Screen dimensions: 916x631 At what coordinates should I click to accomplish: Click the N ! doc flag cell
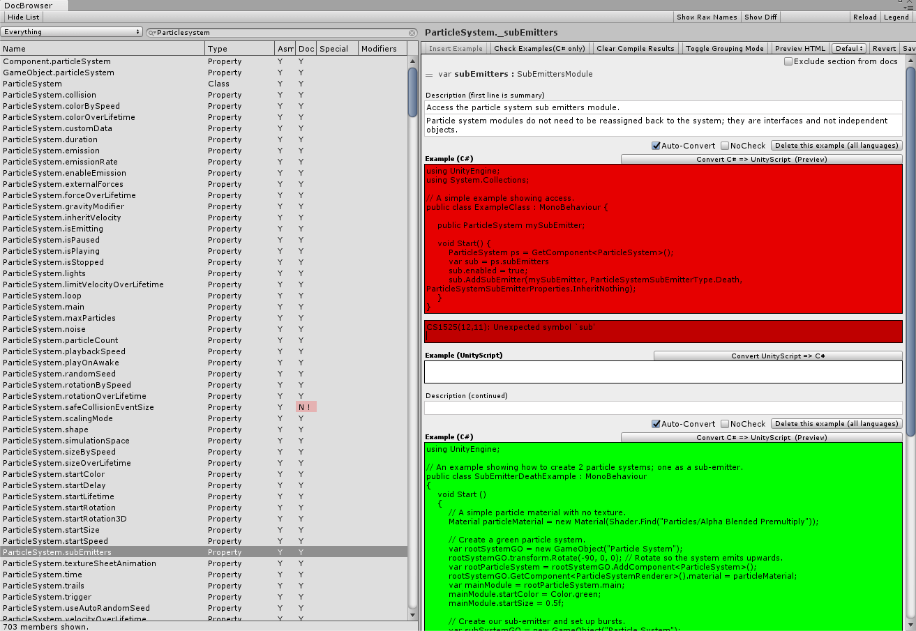306,407
